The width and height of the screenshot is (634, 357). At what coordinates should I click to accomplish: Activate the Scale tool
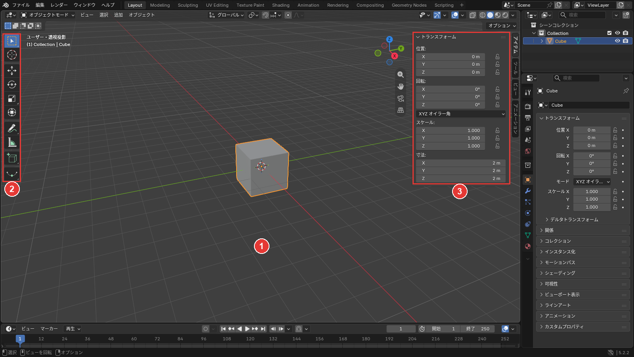coord(12,98)
